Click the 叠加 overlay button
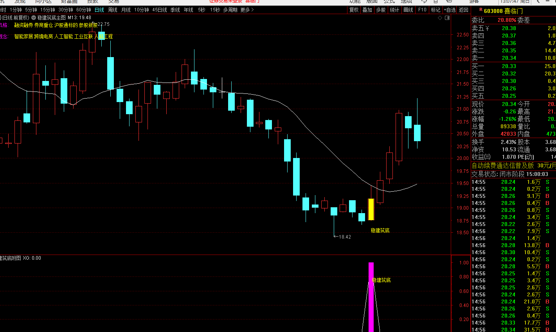556x332 pixels. [x=367, y=10]
